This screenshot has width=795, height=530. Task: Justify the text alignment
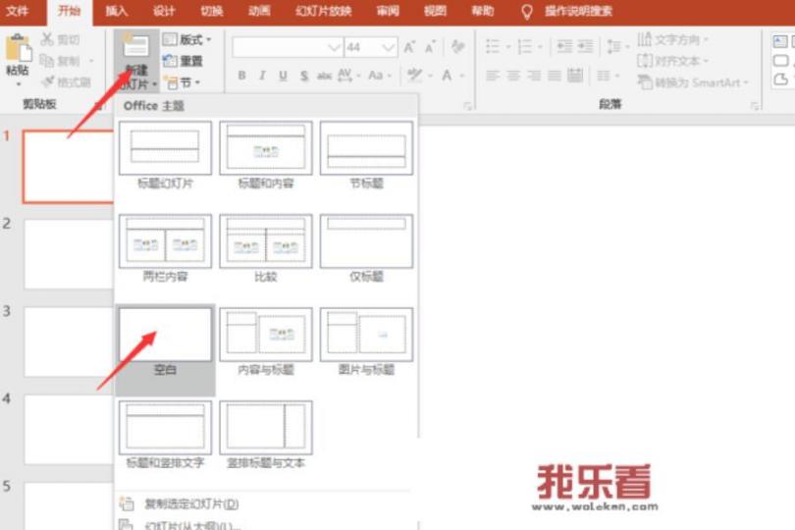[555, 77]
